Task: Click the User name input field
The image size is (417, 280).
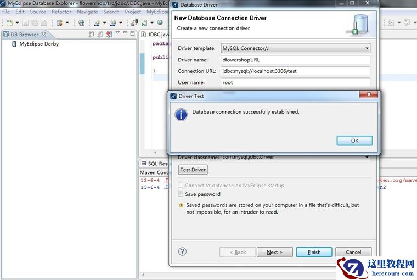Action: (295, 82)
